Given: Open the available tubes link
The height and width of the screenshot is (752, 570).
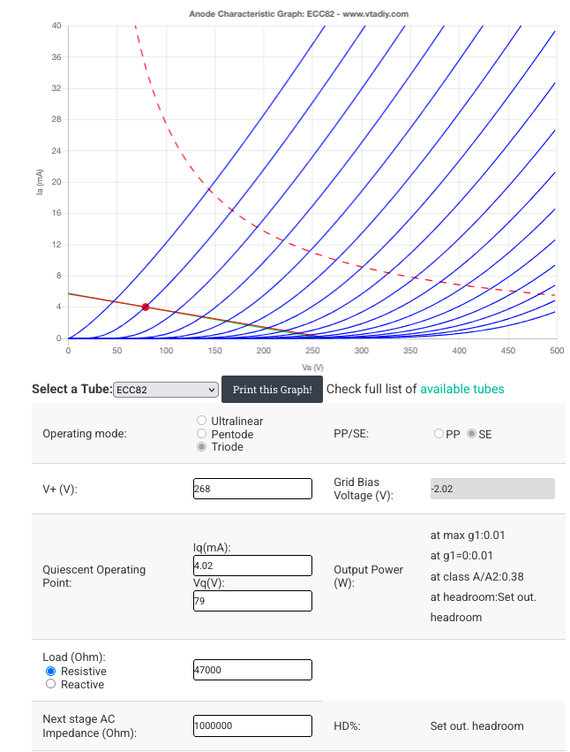Looking at the screenshot, I should tap(462, 389).
